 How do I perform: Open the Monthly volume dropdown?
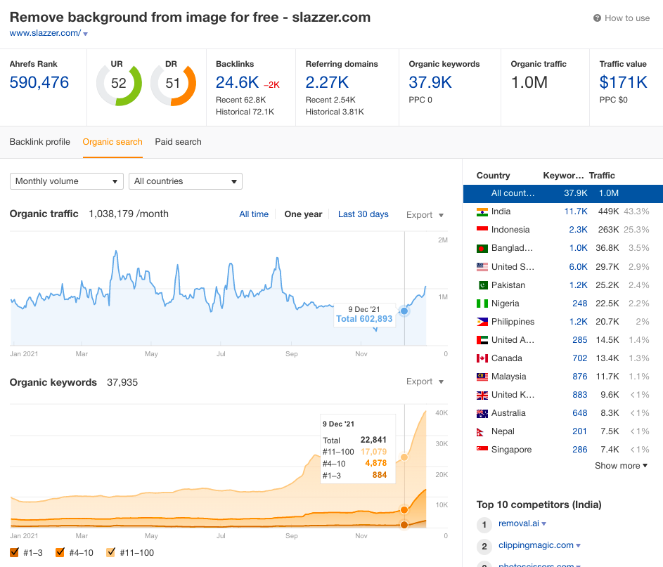point(67,181)
